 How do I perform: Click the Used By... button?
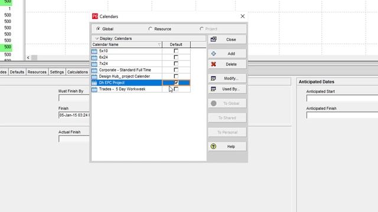(227, 89)
